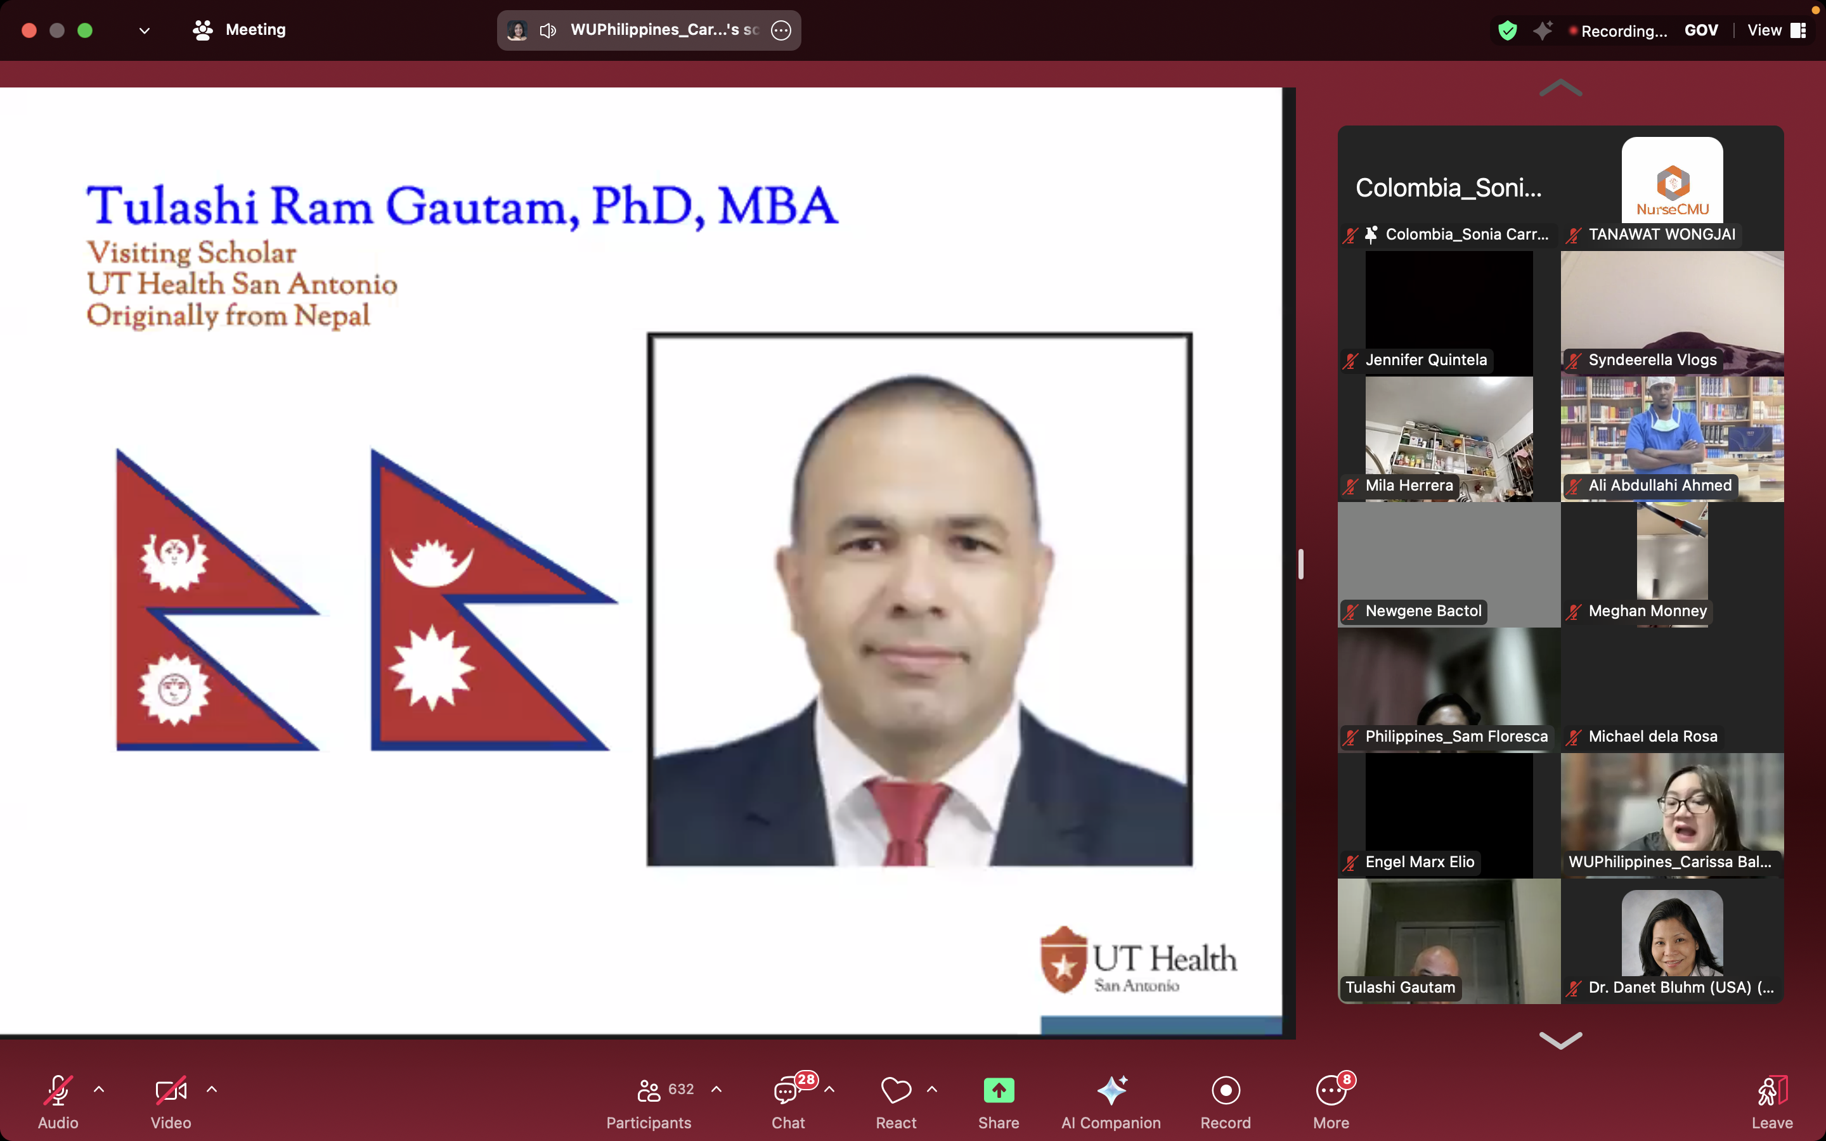Click the GOV label in title bar

(1700, 30)
